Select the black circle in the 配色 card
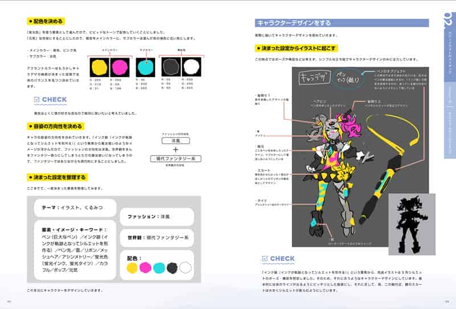This screenshot has height=309, width=456. point(172,268)
